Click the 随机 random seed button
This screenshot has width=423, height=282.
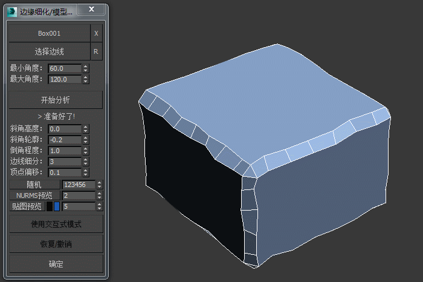pyautogui.click(x=34, y=185)
